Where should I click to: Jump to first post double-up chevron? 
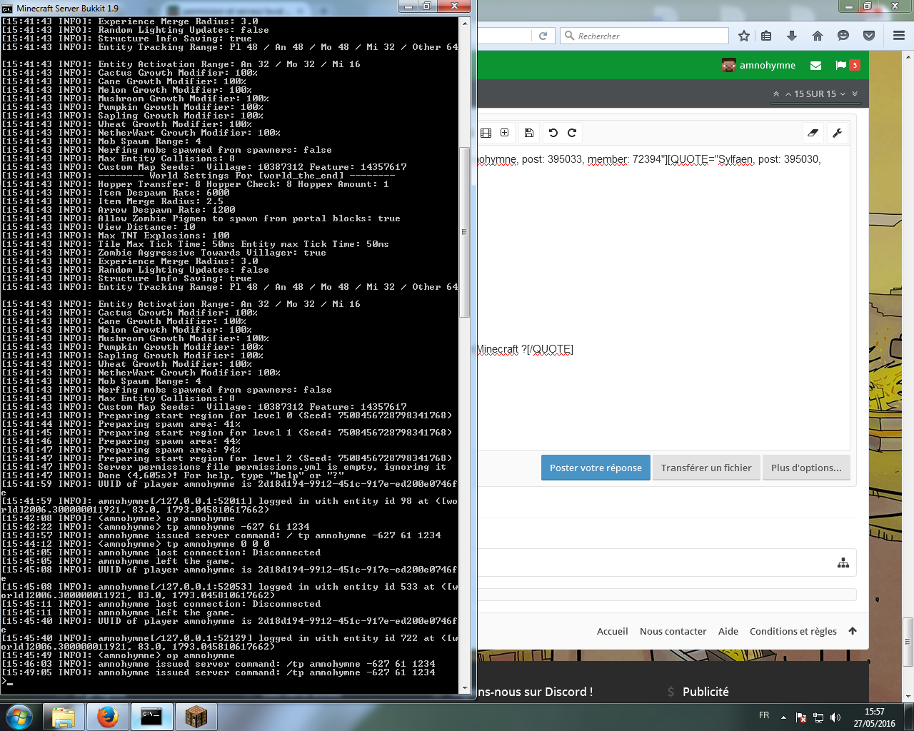(776, 94)
